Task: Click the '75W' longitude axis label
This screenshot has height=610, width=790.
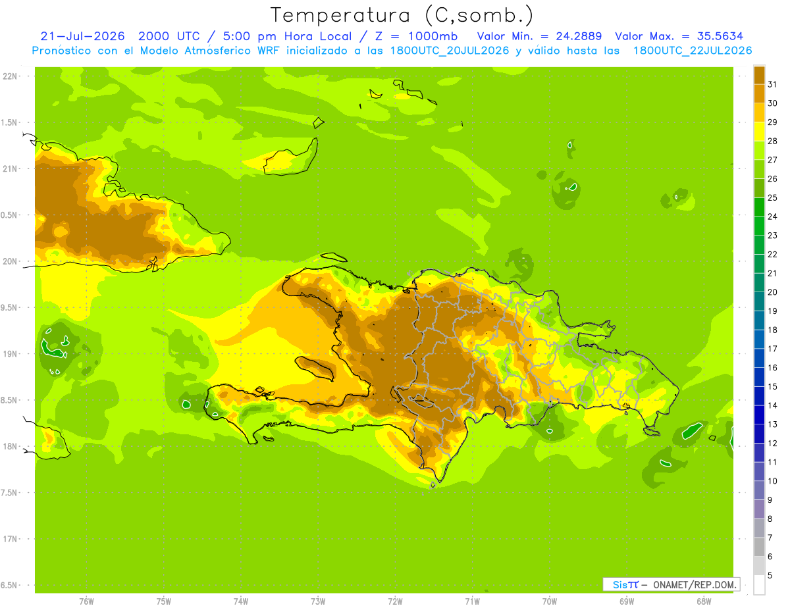Action: [x=164, y=601]
